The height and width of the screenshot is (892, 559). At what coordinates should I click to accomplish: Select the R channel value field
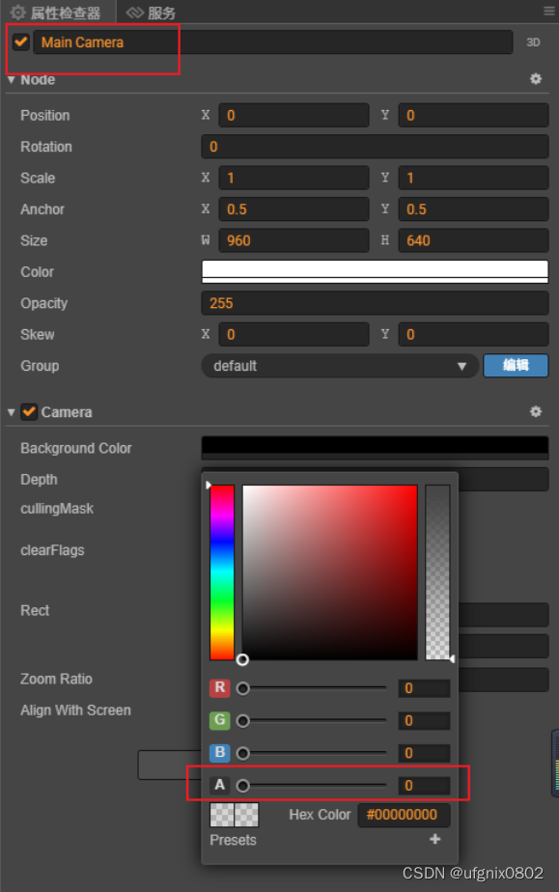[x=424, y=688]
